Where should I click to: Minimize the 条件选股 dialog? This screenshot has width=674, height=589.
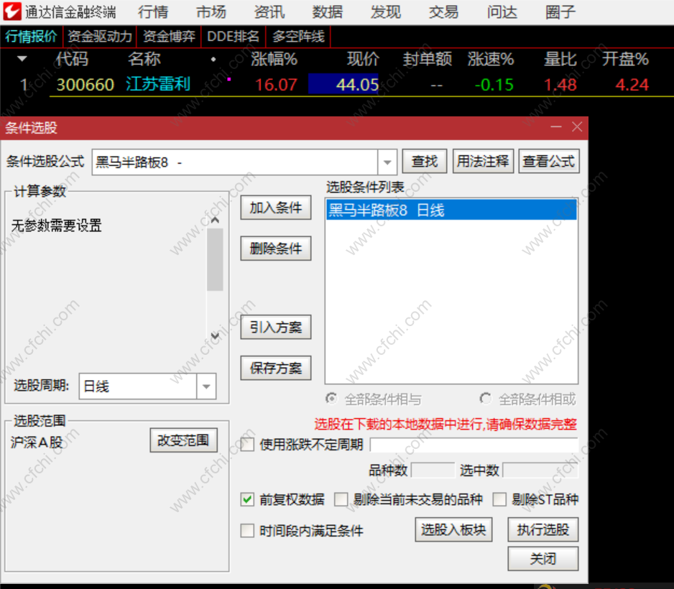556,126
